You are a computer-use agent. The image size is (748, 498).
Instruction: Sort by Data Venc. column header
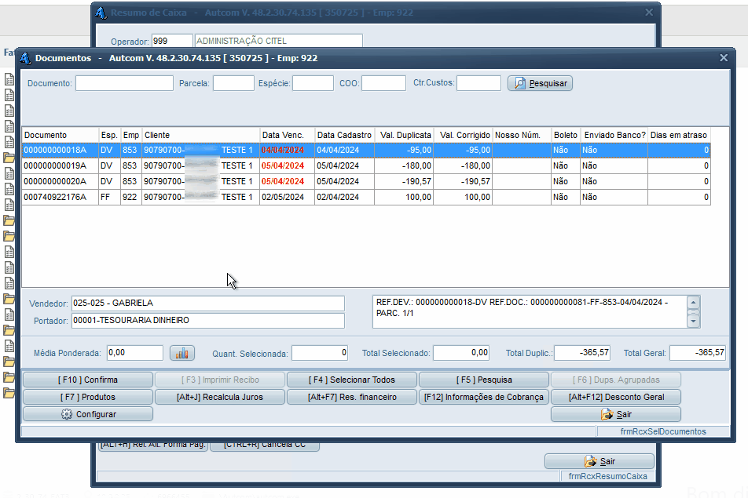click(x=288, y=135)
